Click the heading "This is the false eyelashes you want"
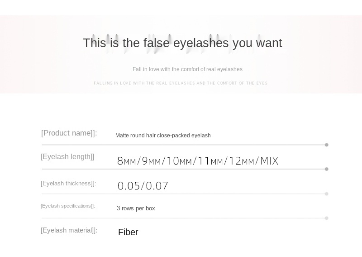The height and width of the screenshot is (257, 362). (182, 43)
